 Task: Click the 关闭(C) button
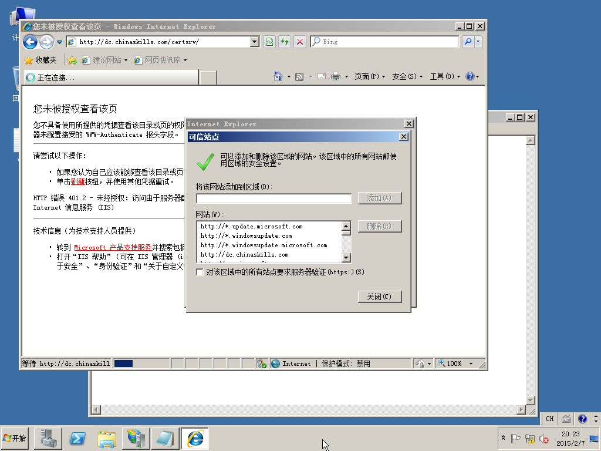click(380, 297)
